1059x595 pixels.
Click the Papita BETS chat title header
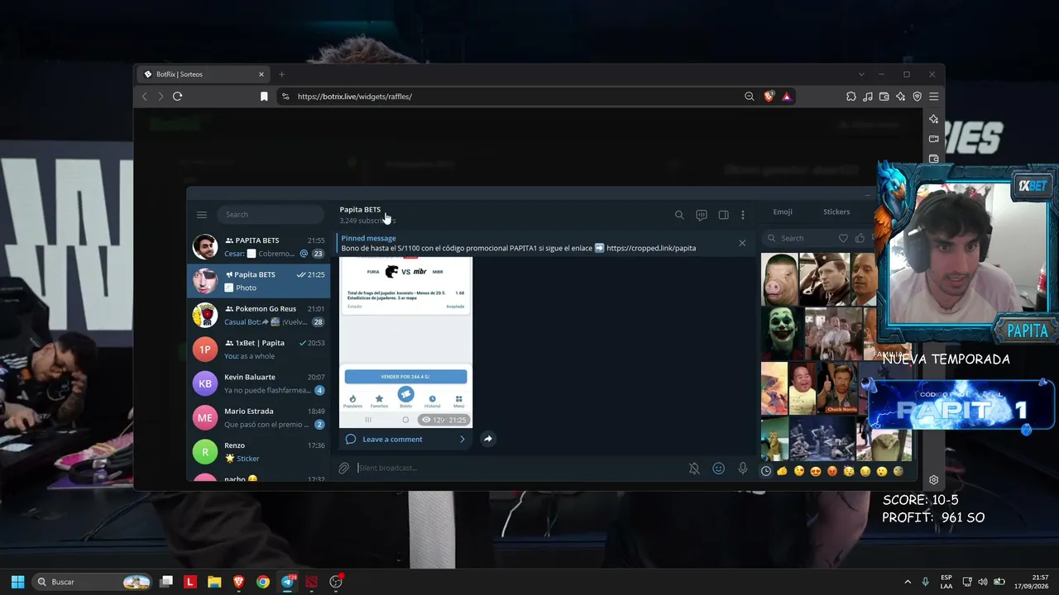tap(360, 210)
